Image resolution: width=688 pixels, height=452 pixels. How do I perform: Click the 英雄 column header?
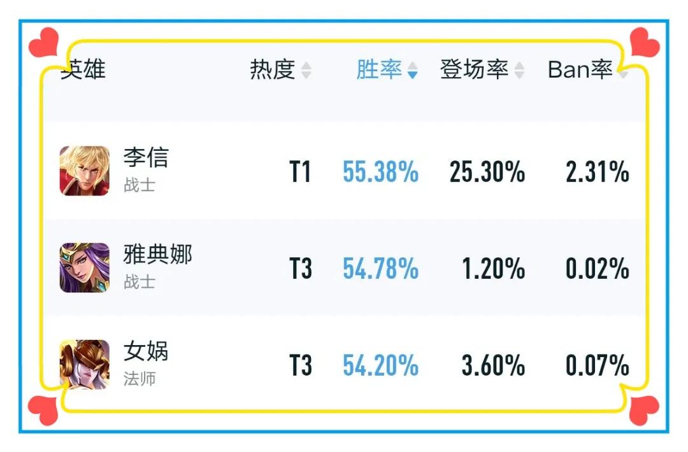83,69
